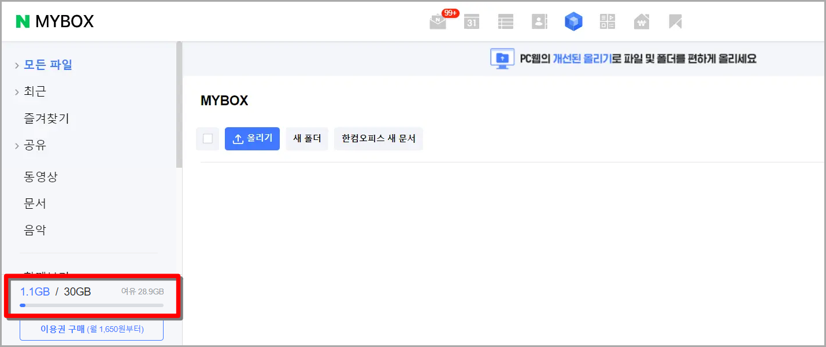
Task: Click the storage usage progress bar
Action: [x=92, y=305]
